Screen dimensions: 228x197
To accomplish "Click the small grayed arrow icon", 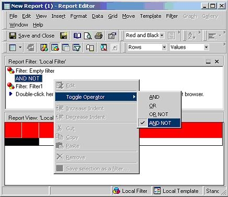I will click(x=115, y=48).
